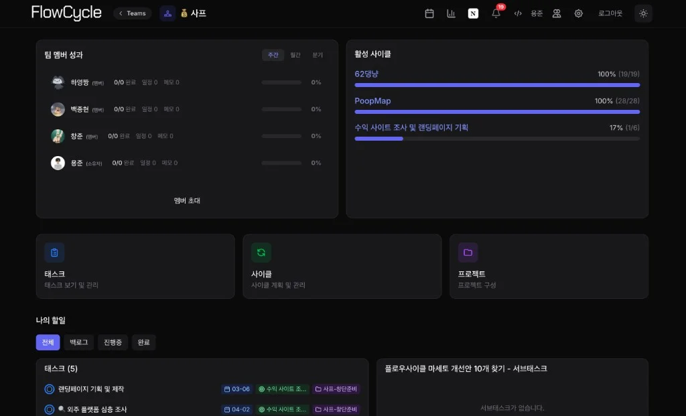Click the 멤버 초대 invite button

(x=186, y=200)
